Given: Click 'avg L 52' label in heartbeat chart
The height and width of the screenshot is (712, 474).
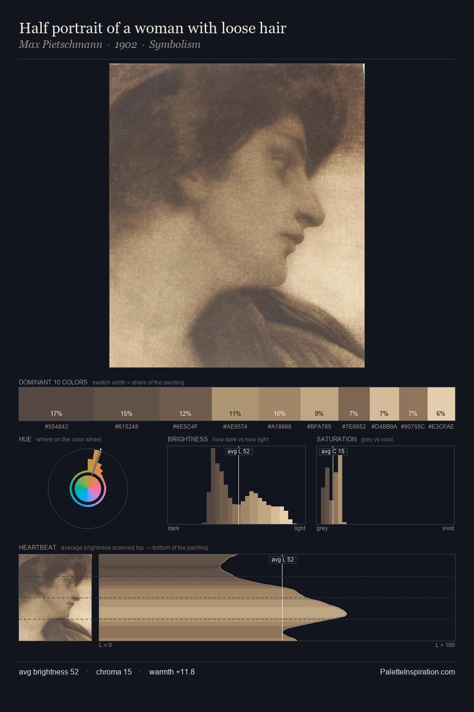Looking at the screenshot, I should (283, 560).
